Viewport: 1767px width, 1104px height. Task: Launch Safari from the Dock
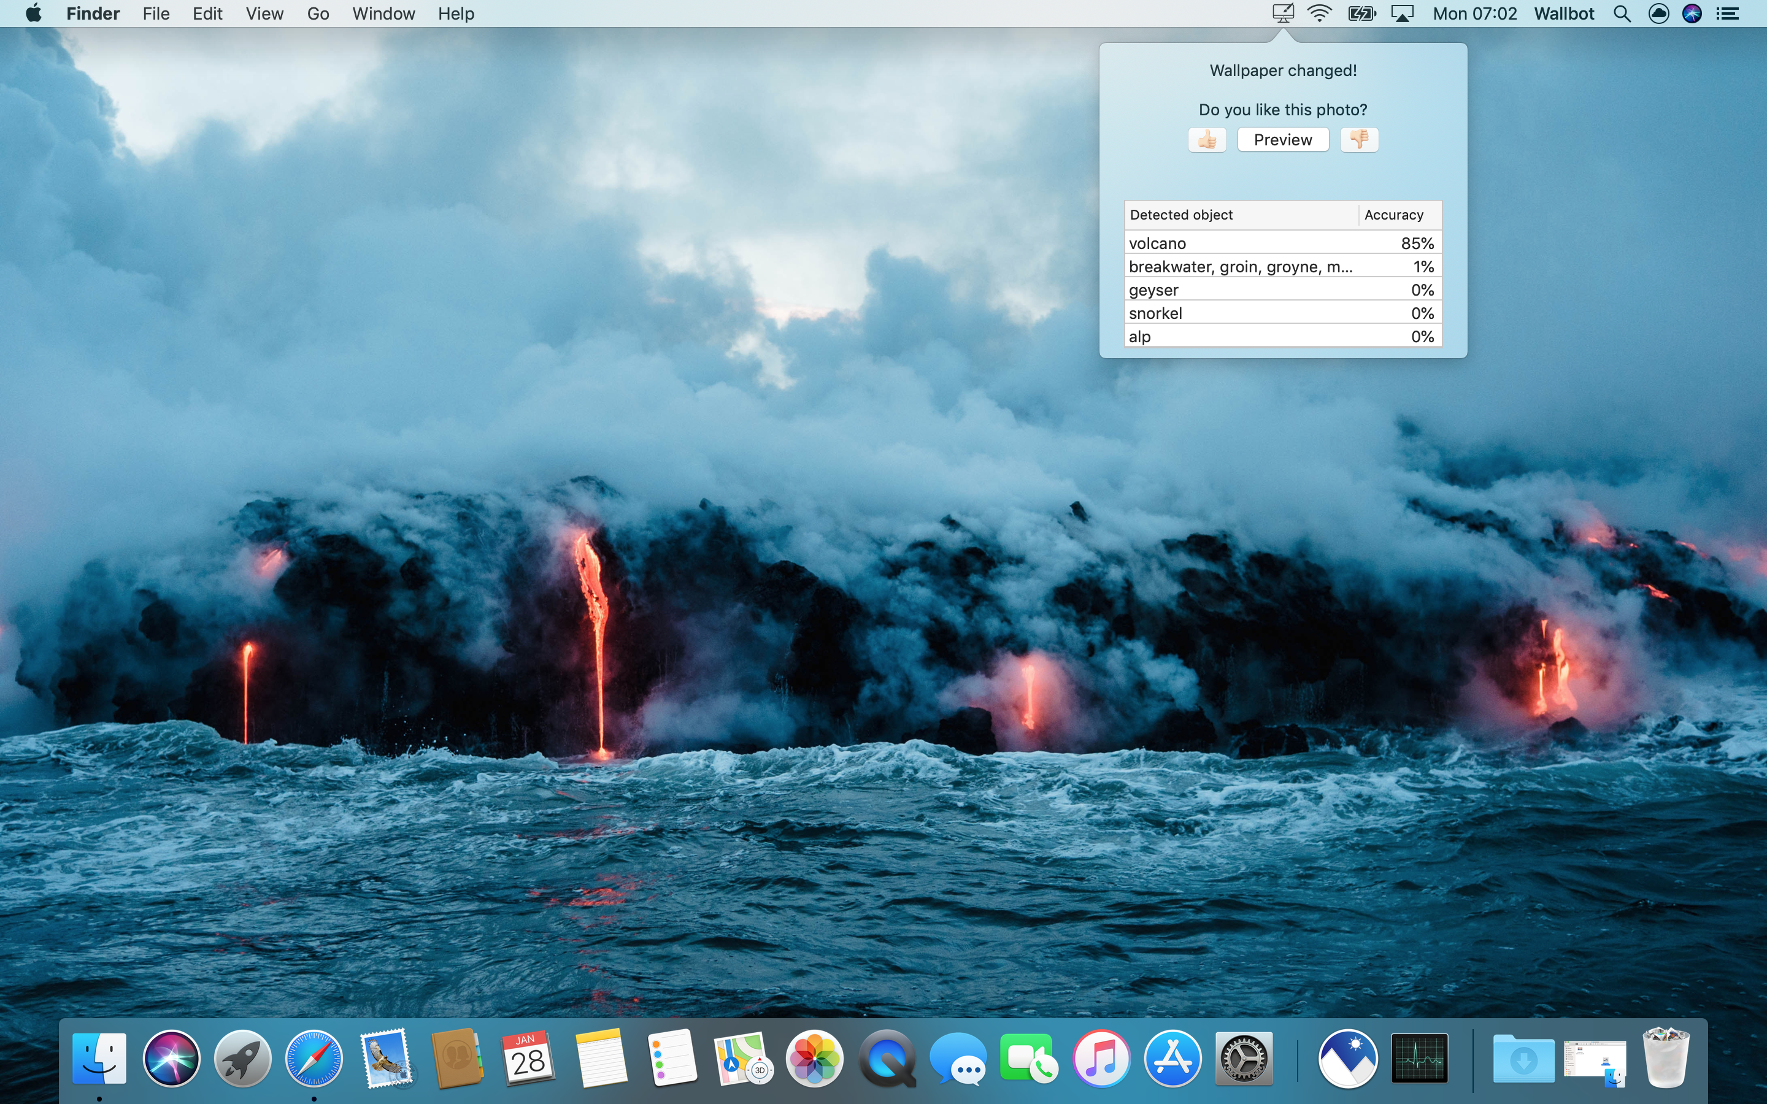314,1059
